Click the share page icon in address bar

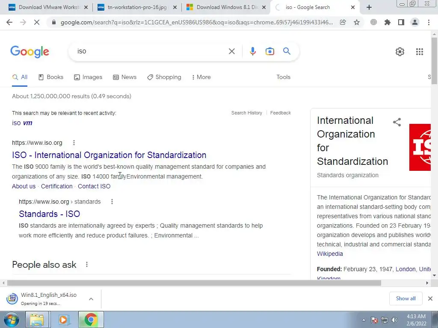[x=343, y=22]
